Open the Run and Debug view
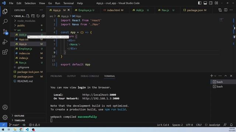Viewport: 236px width, 132px height. tap(5, 42)
